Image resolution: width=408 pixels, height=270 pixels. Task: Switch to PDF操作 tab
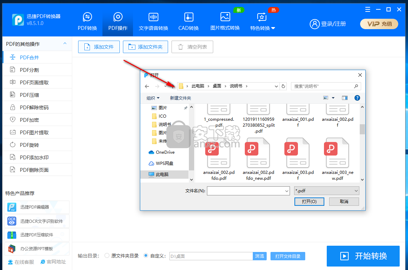118,21
